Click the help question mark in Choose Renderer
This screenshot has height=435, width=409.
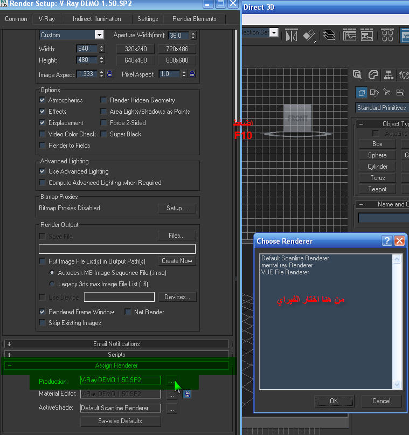coord(387,241)
